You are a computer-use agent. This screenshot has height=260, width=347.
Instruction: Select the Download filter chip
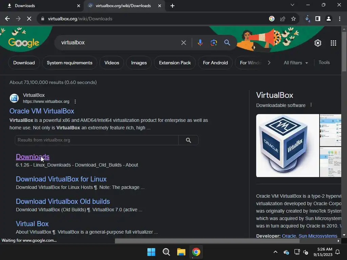tap(24, 63)
